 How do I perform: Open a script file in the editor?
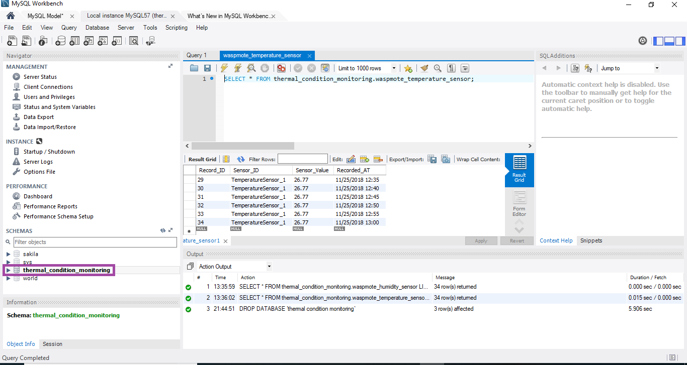point(194,68)
